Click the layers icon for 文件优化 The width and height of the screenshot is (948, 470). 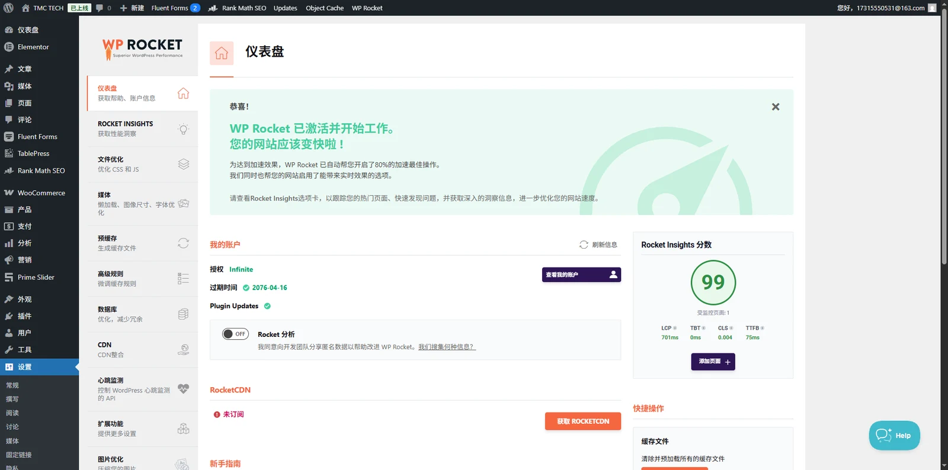coord(184,164)
